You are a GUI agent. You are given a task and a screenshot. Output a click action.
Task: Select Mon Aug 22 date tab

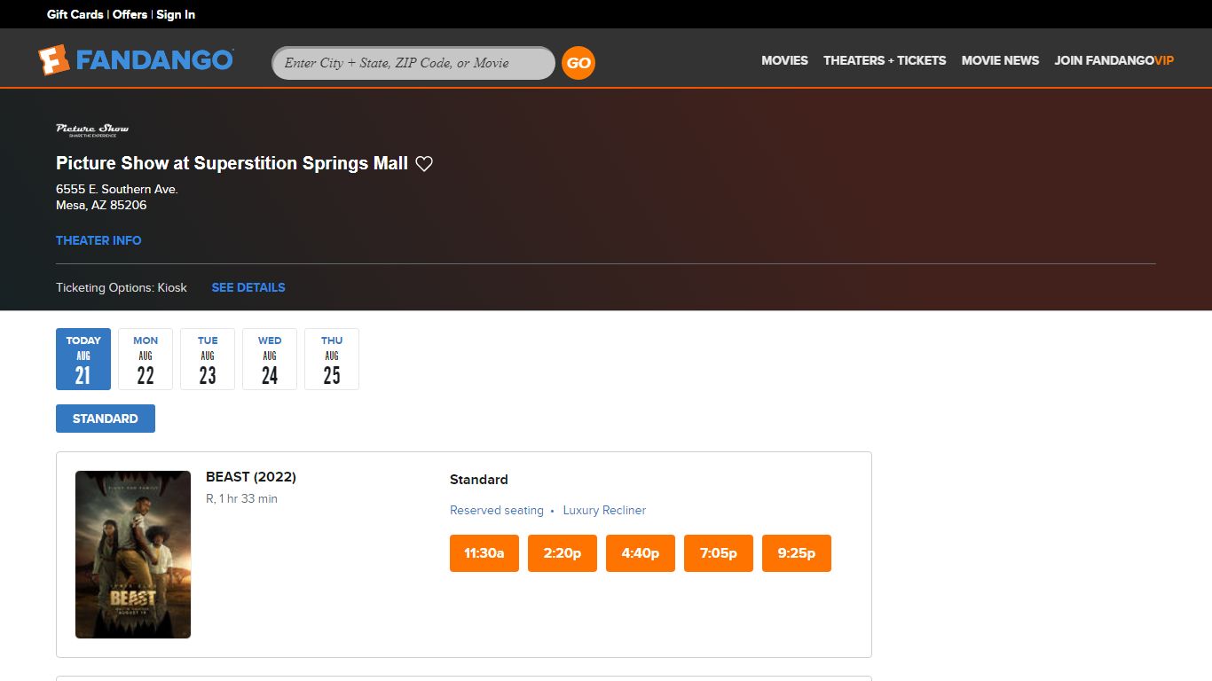146,359
